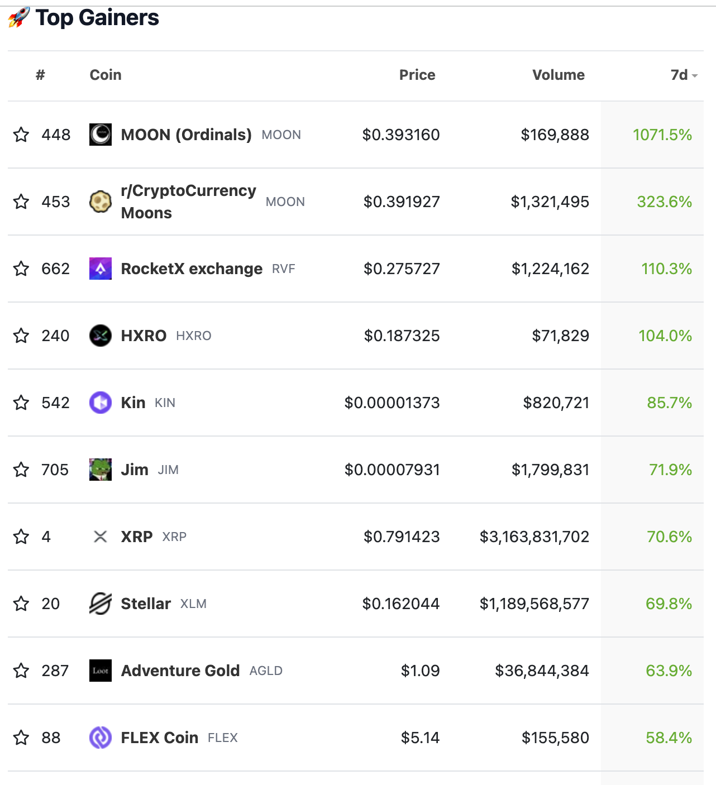Click FLEX Coin's 58.4% change value
The image size is (716, 785).
tap(669, 738)
